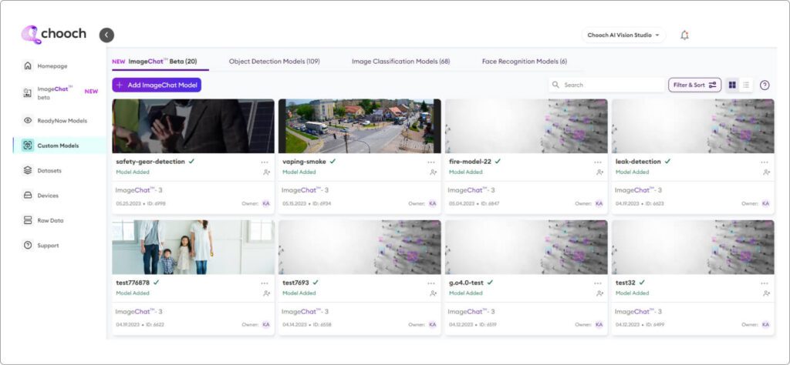Click add user icon on g.o4.0-test

pos(599,293)
